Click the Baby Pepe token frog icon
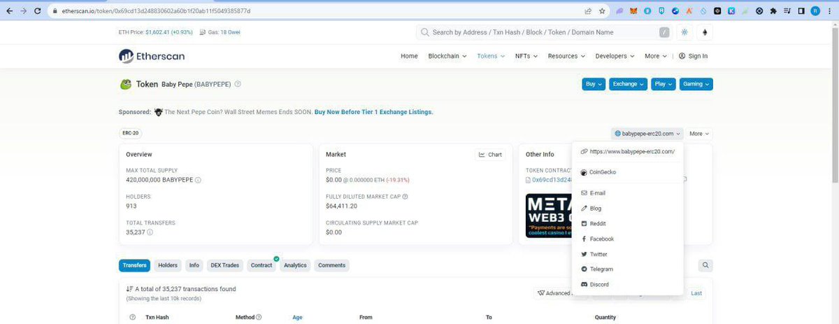The image size is (839, 324). [126, 84]
